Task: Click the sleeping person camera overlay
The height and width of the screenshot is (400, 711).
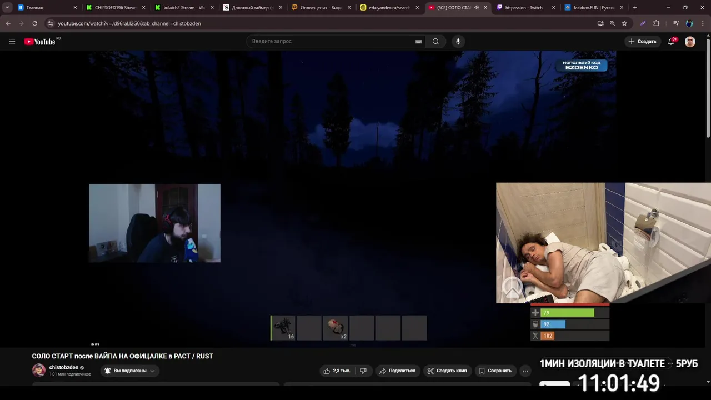Action: point(603,243)
